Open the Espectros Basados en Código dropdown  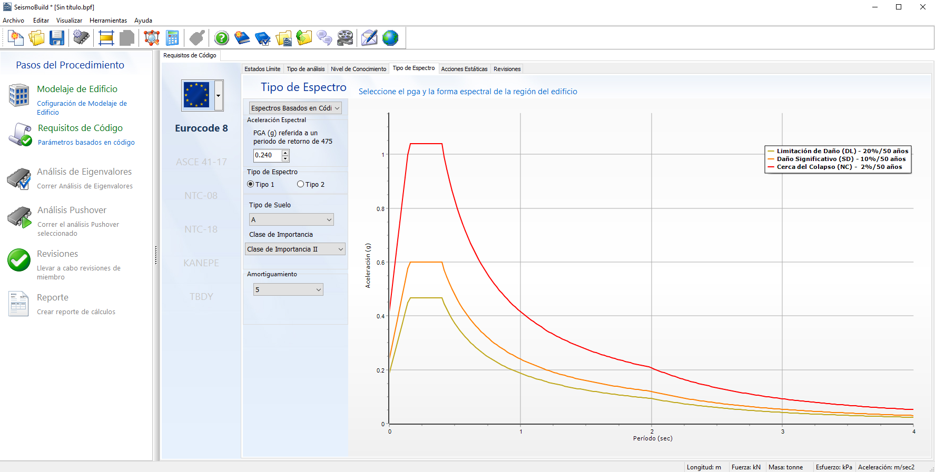[x=295, y=108]
